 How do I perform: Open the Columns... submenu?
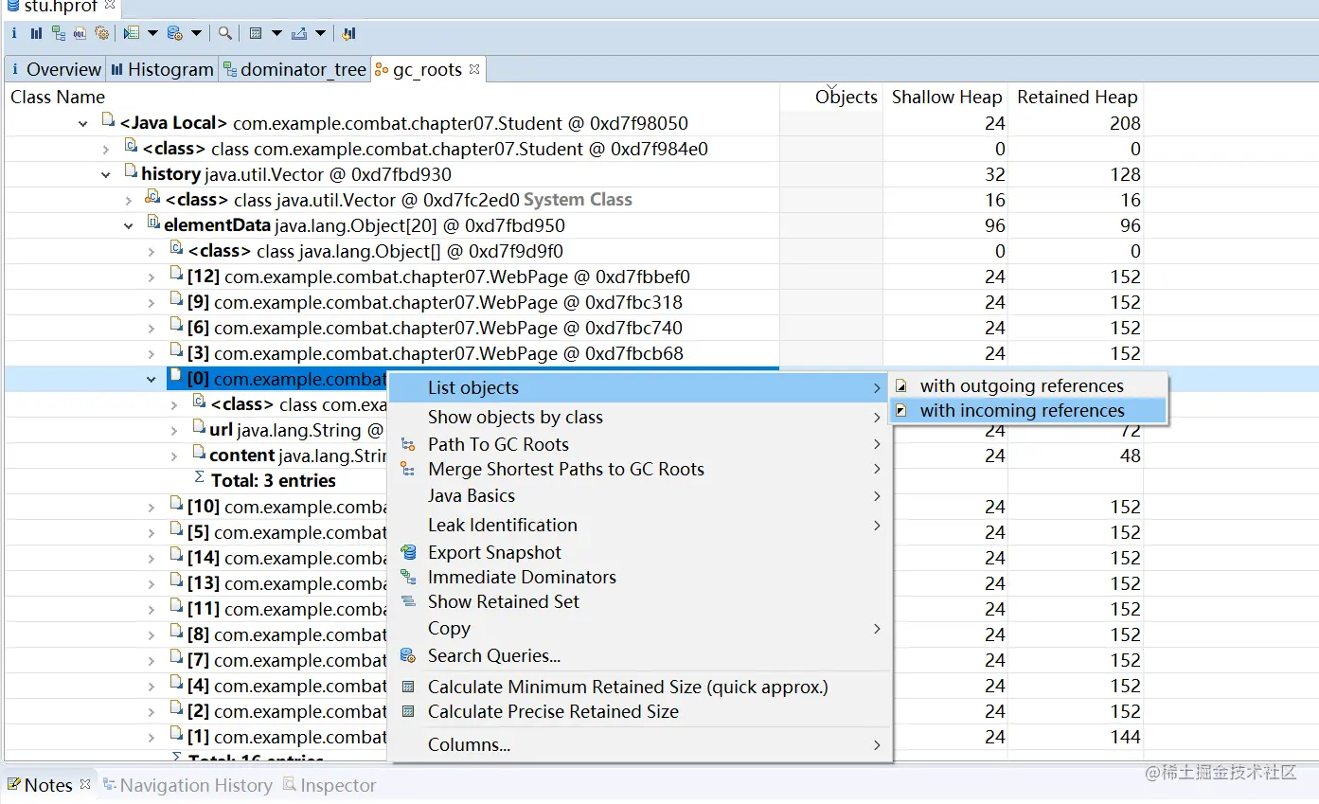(x=640, y=744)
